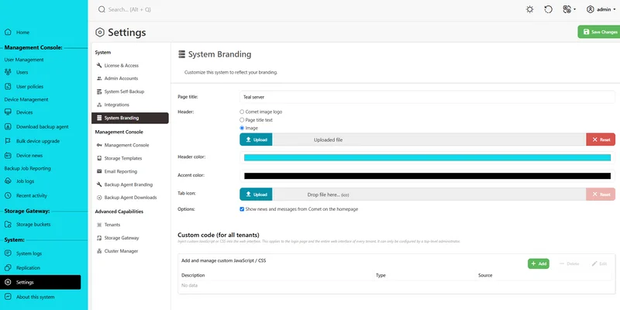Click the Management Console key icon
The image size is (620, 310).
point(99,145)
